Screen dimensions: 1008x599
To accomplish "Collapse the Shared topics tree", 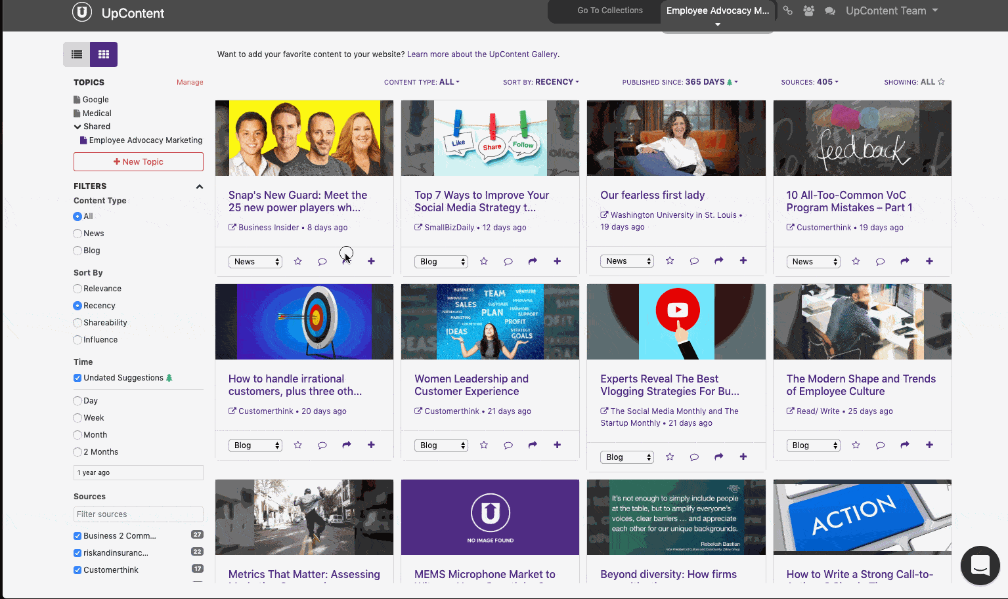I will click(x=79, y=126).
